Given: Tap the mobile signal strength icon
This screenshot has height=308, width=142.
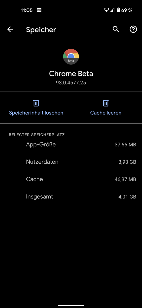Looking at the screenshot, I should click(x=112, y=10).
